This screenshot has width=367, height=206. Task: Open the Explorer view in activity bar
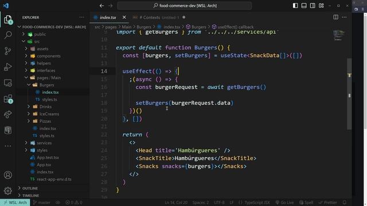point(7,19)
